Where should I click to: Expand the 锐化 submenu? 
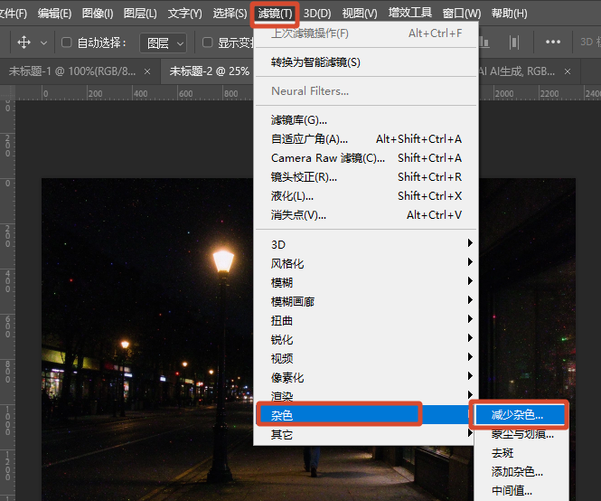pyautogui.click(x=366, y=339)
